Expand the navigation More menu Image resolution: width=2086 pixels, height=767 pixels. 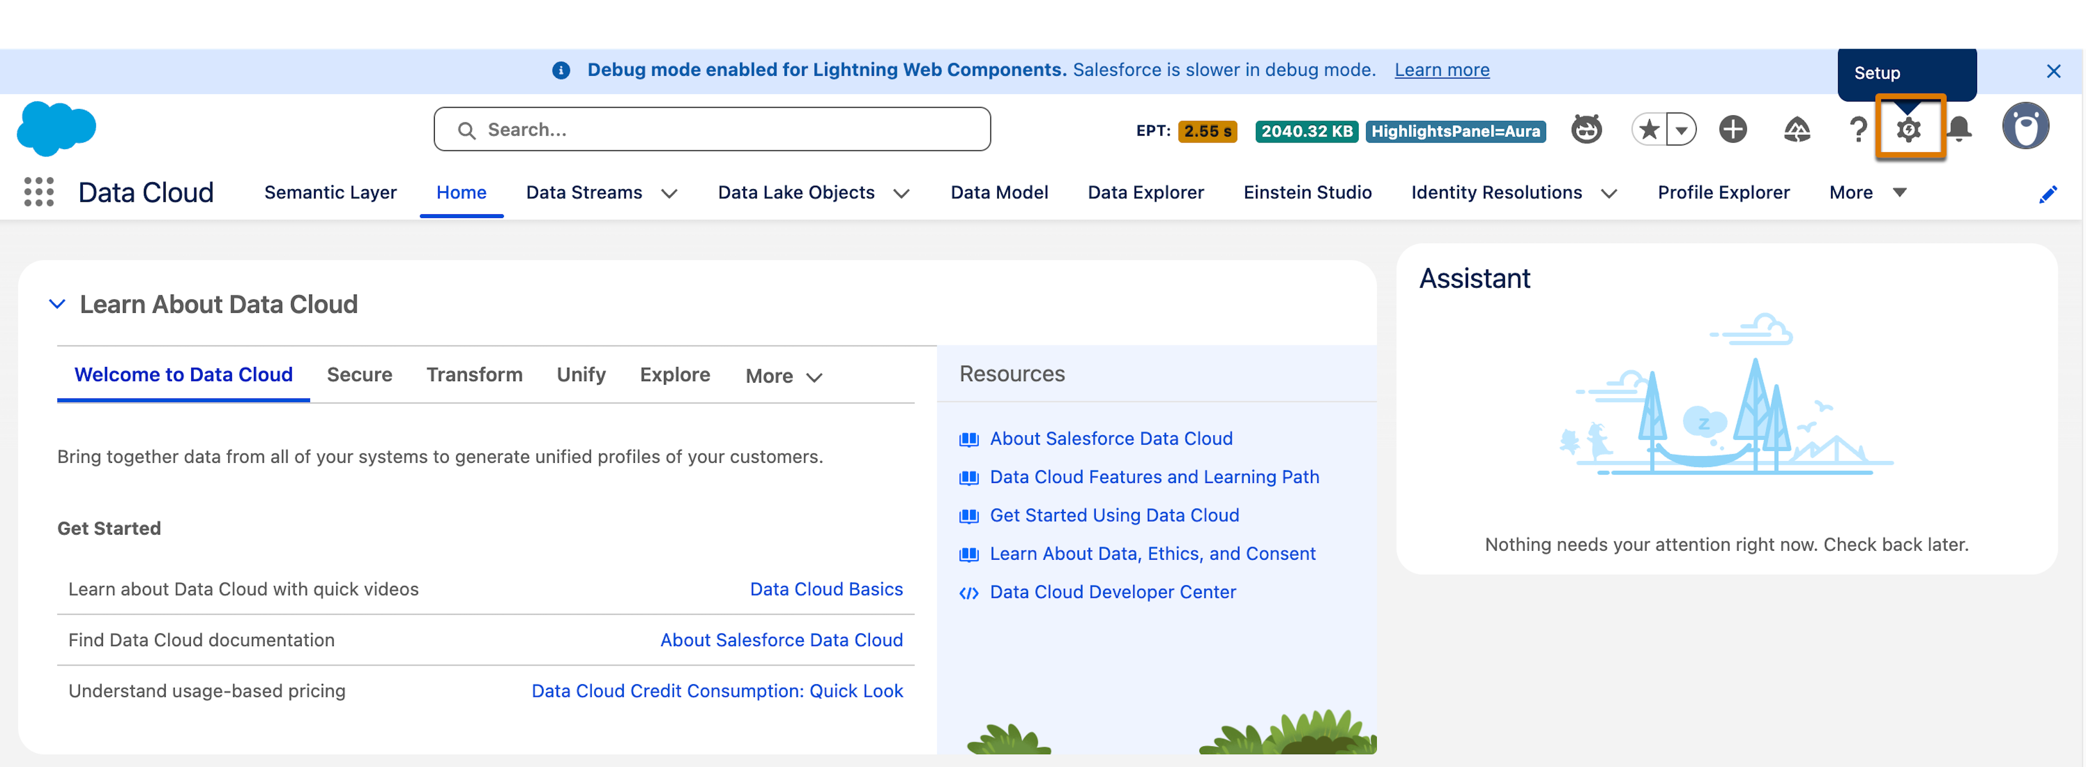pyautogui.click(x=1867, y=193)
